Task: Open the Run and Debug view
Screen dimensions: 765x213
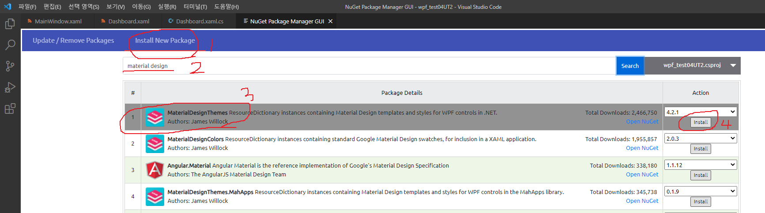Action: [x=10, y=87]
